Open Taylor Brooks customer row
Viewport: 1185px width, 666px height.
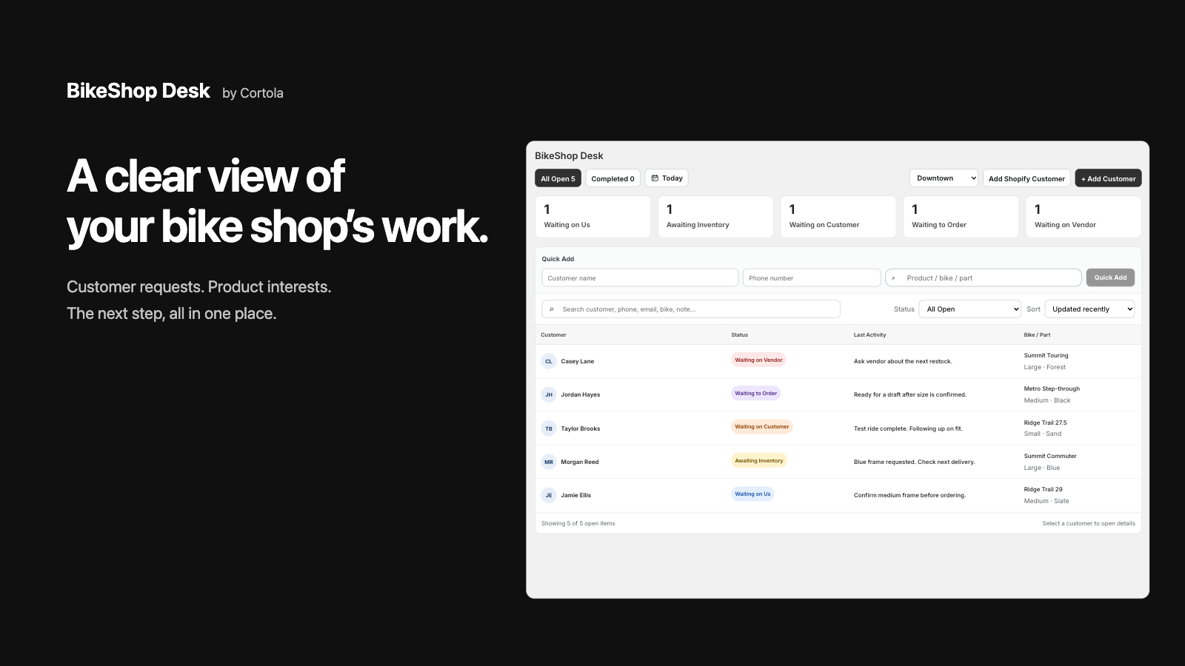click(x=838, y=428)
